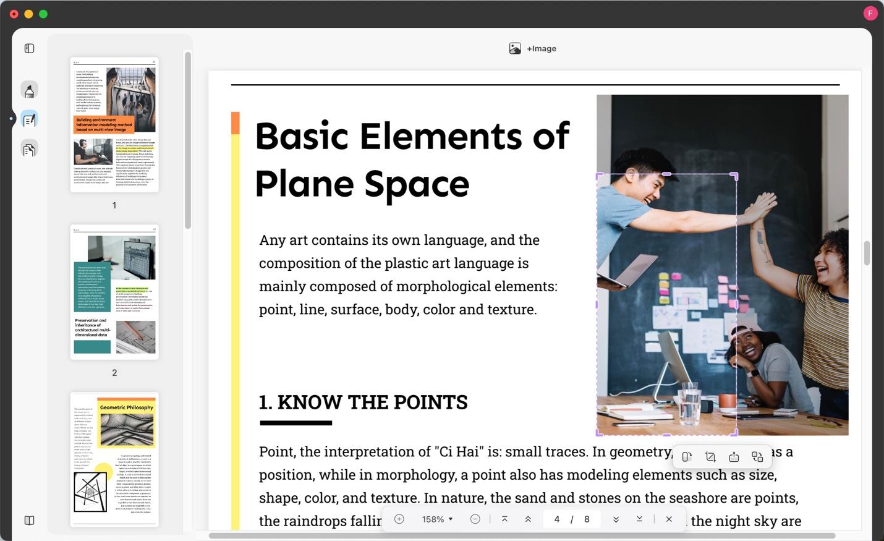This screenshot has height=541, width=884.
Task: Click the horizontal scrollbar at bottom
Action: [522, 535]
